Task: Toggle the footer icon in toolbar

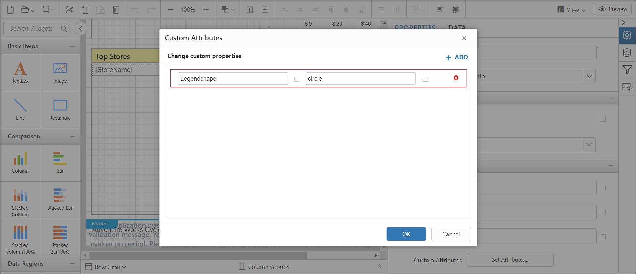Action: [265, 10]
